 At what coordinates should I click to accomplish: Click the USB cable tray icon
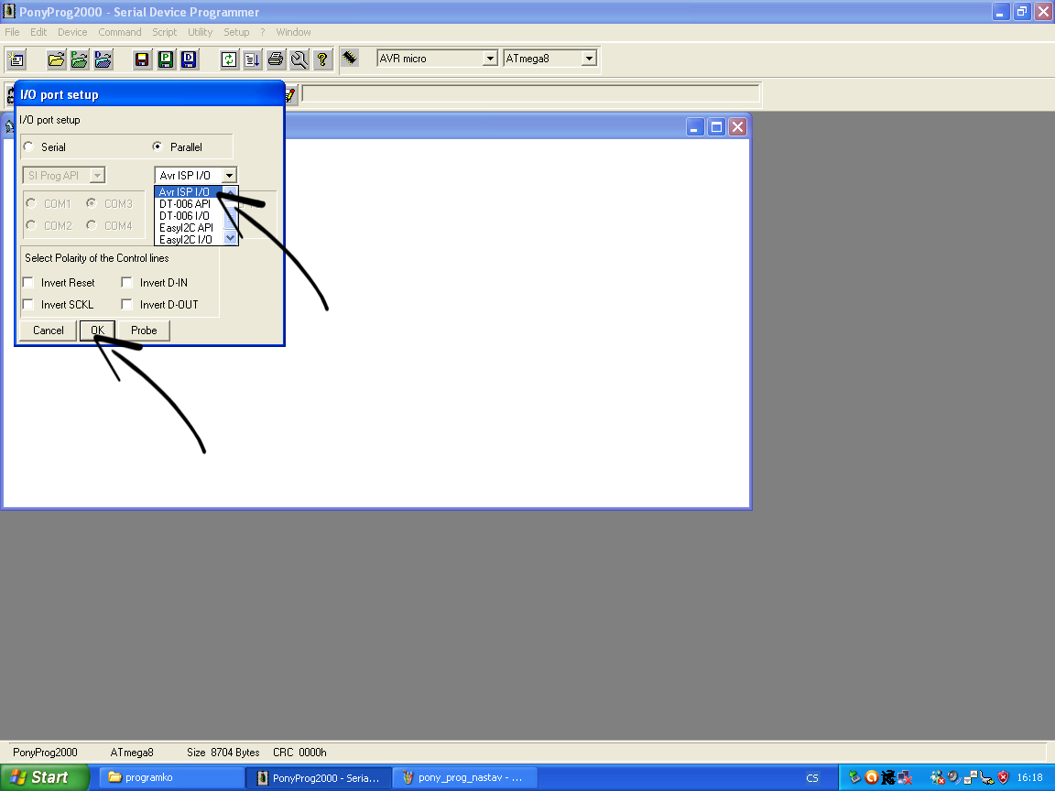986,777
